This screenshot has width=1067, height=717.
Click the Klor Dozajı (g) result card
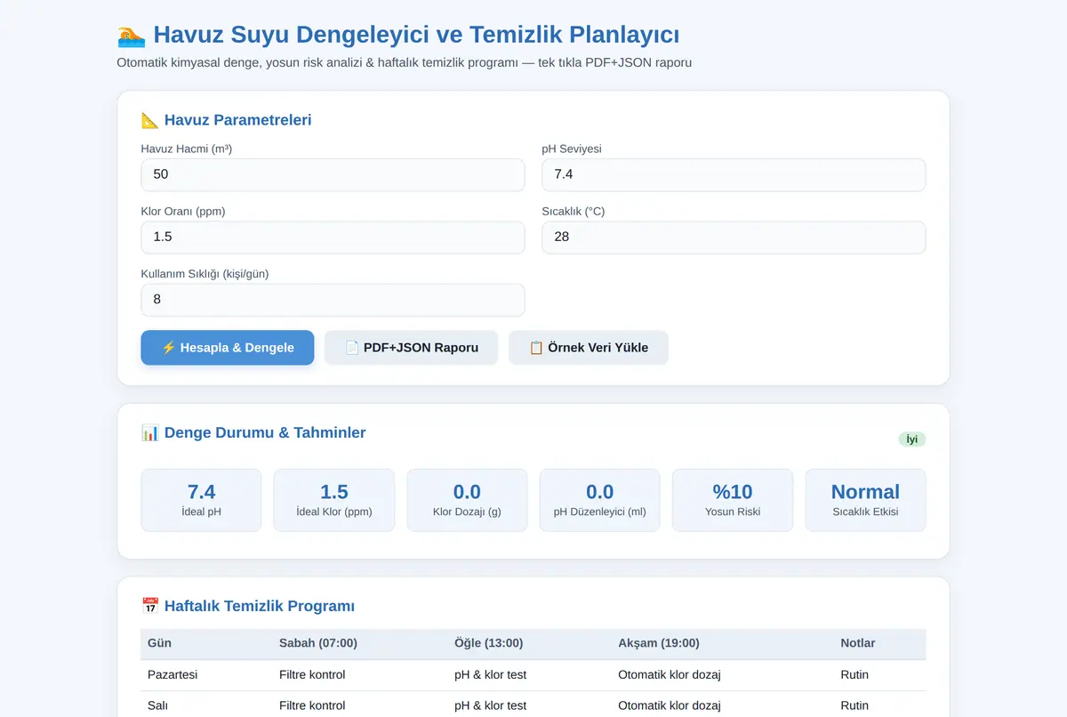(467, 500)
